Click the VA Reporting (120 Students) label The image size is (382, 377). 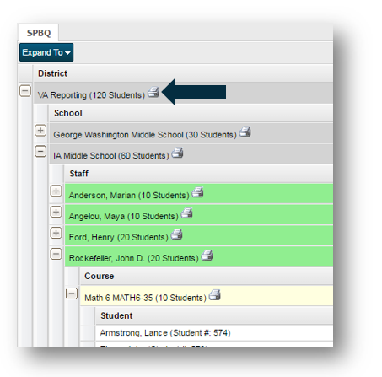(x=91, y=95)
